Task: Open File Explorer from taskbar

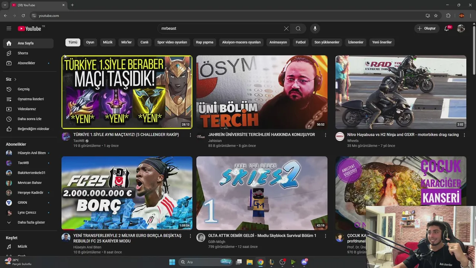Action: [x=250, y=262]
